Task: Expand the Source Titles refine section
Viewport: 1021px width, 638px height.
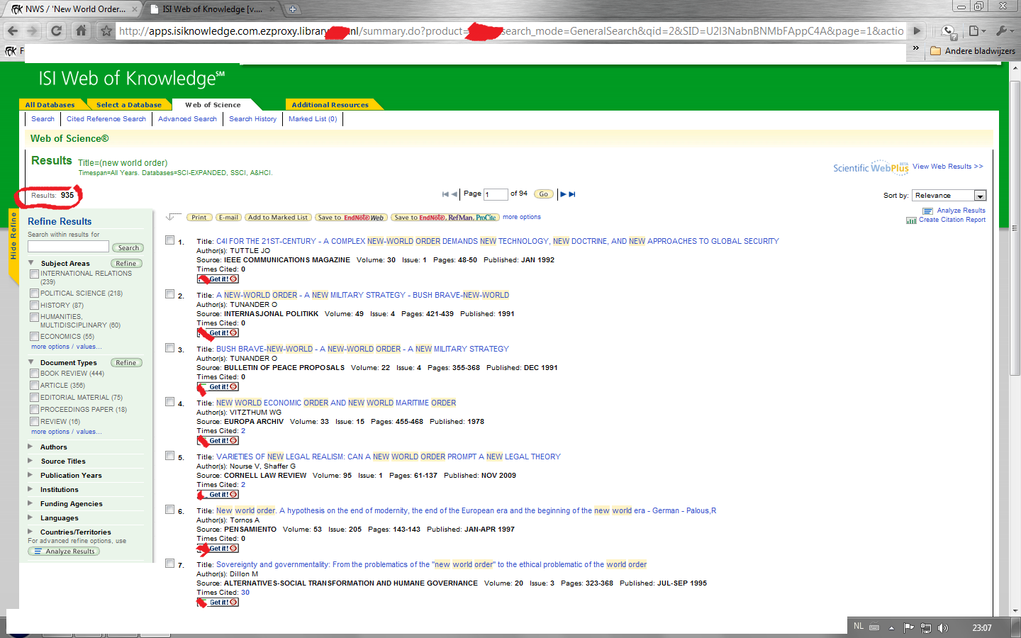Action: click(x=30, y=461)
